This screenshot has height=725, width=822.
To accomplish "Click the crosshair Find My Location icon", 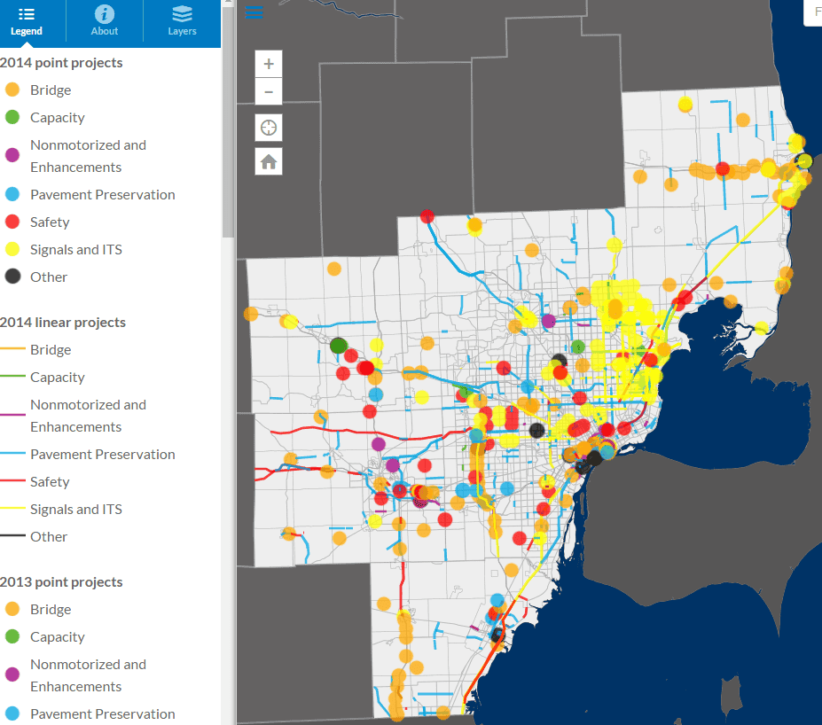I will (x=268, y=127).
